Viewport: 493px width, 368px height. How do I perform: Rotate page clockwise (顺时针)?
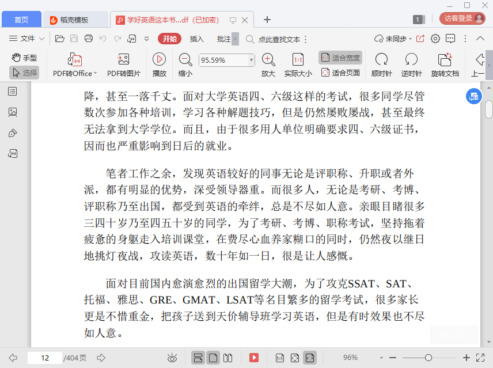(381, 65)
